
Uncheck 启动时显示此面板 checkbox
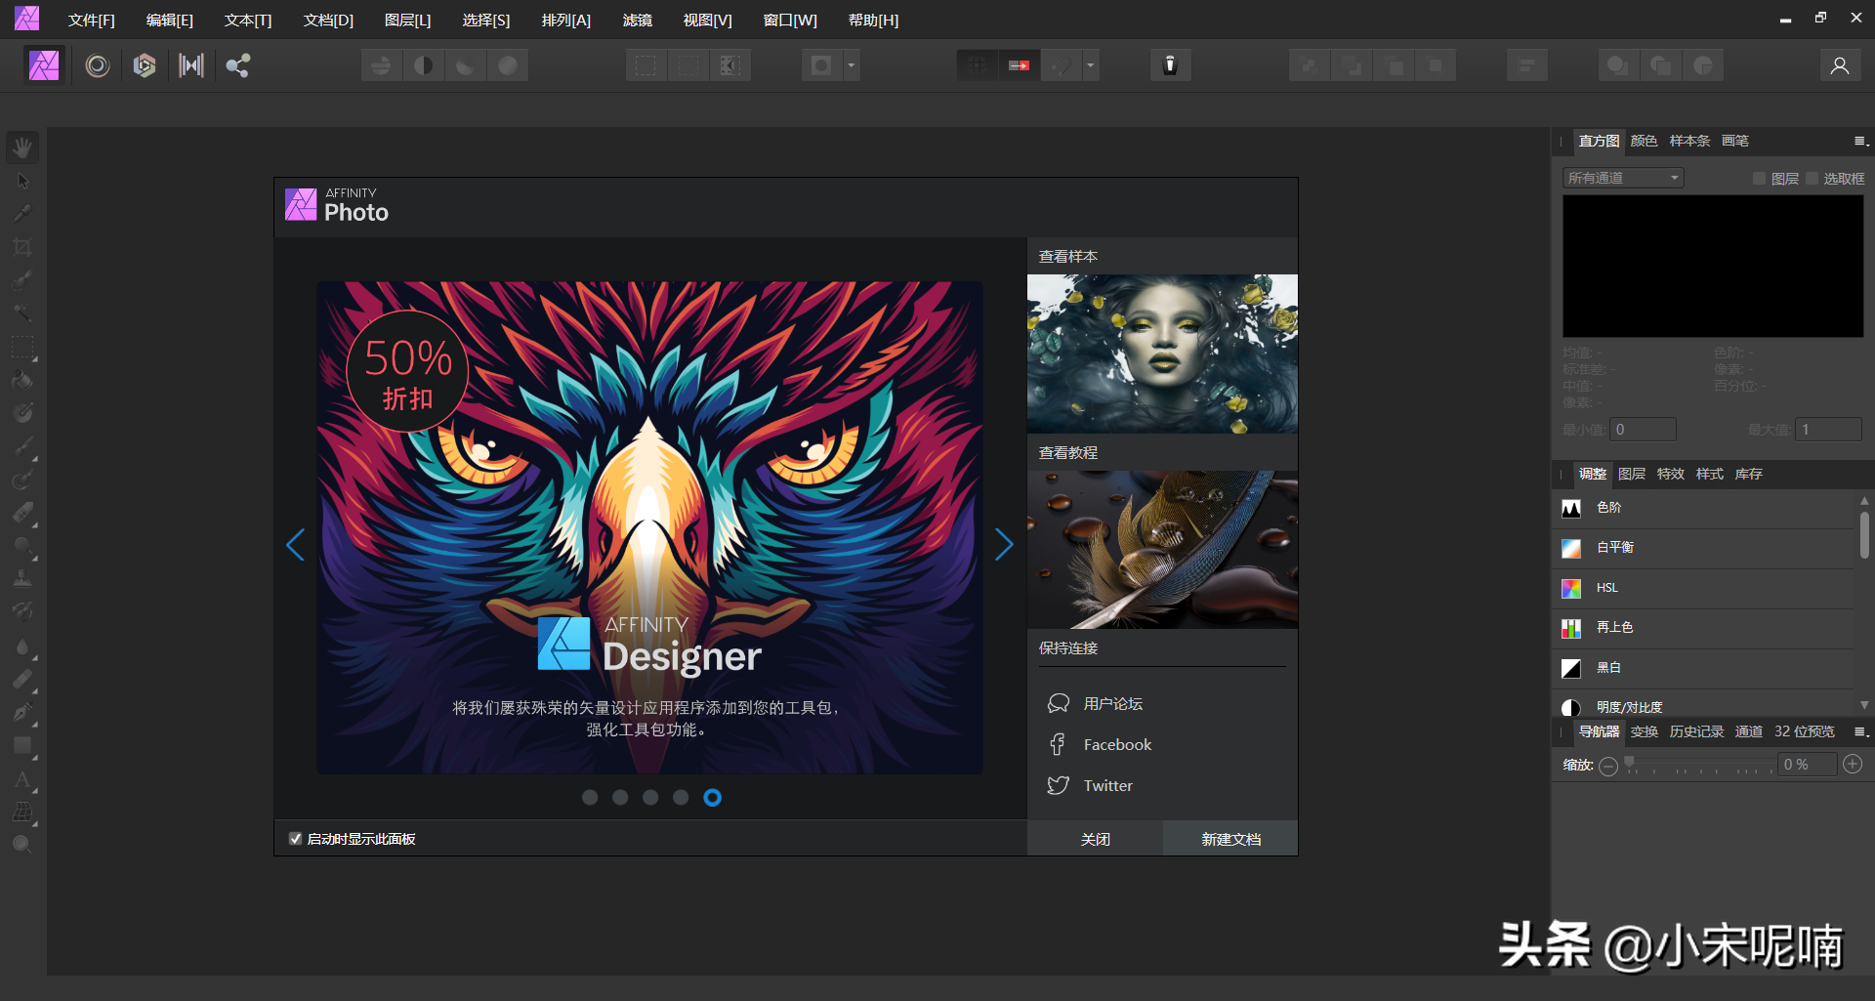(x=295, y=839)
